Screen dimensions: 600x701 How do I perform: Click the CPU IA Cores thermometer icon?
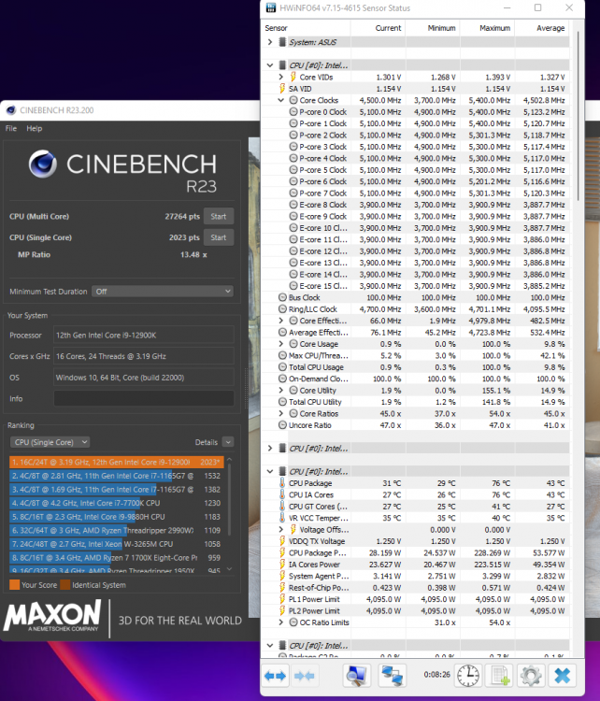click(x=282, y=494)
